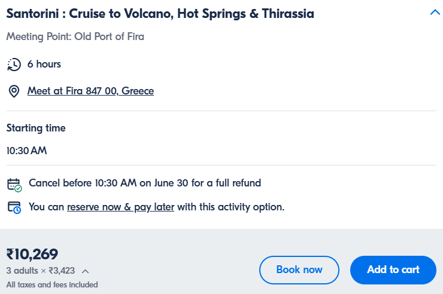The image size is (443, 294).
Task: Click the Add to cart button
Action: point(393,269)
